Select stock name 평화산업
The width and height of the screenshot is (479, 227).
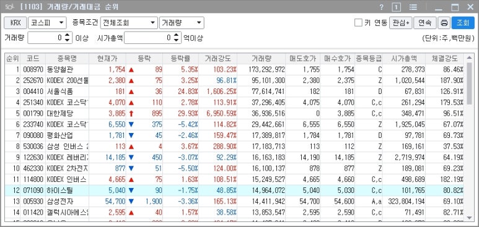[60, 135]
